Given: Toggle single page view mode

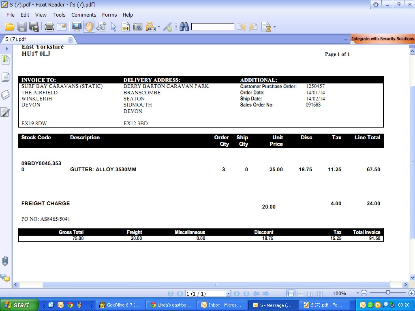Looking at the screenshot, I should pyautogui.click(x=290, y=294).
